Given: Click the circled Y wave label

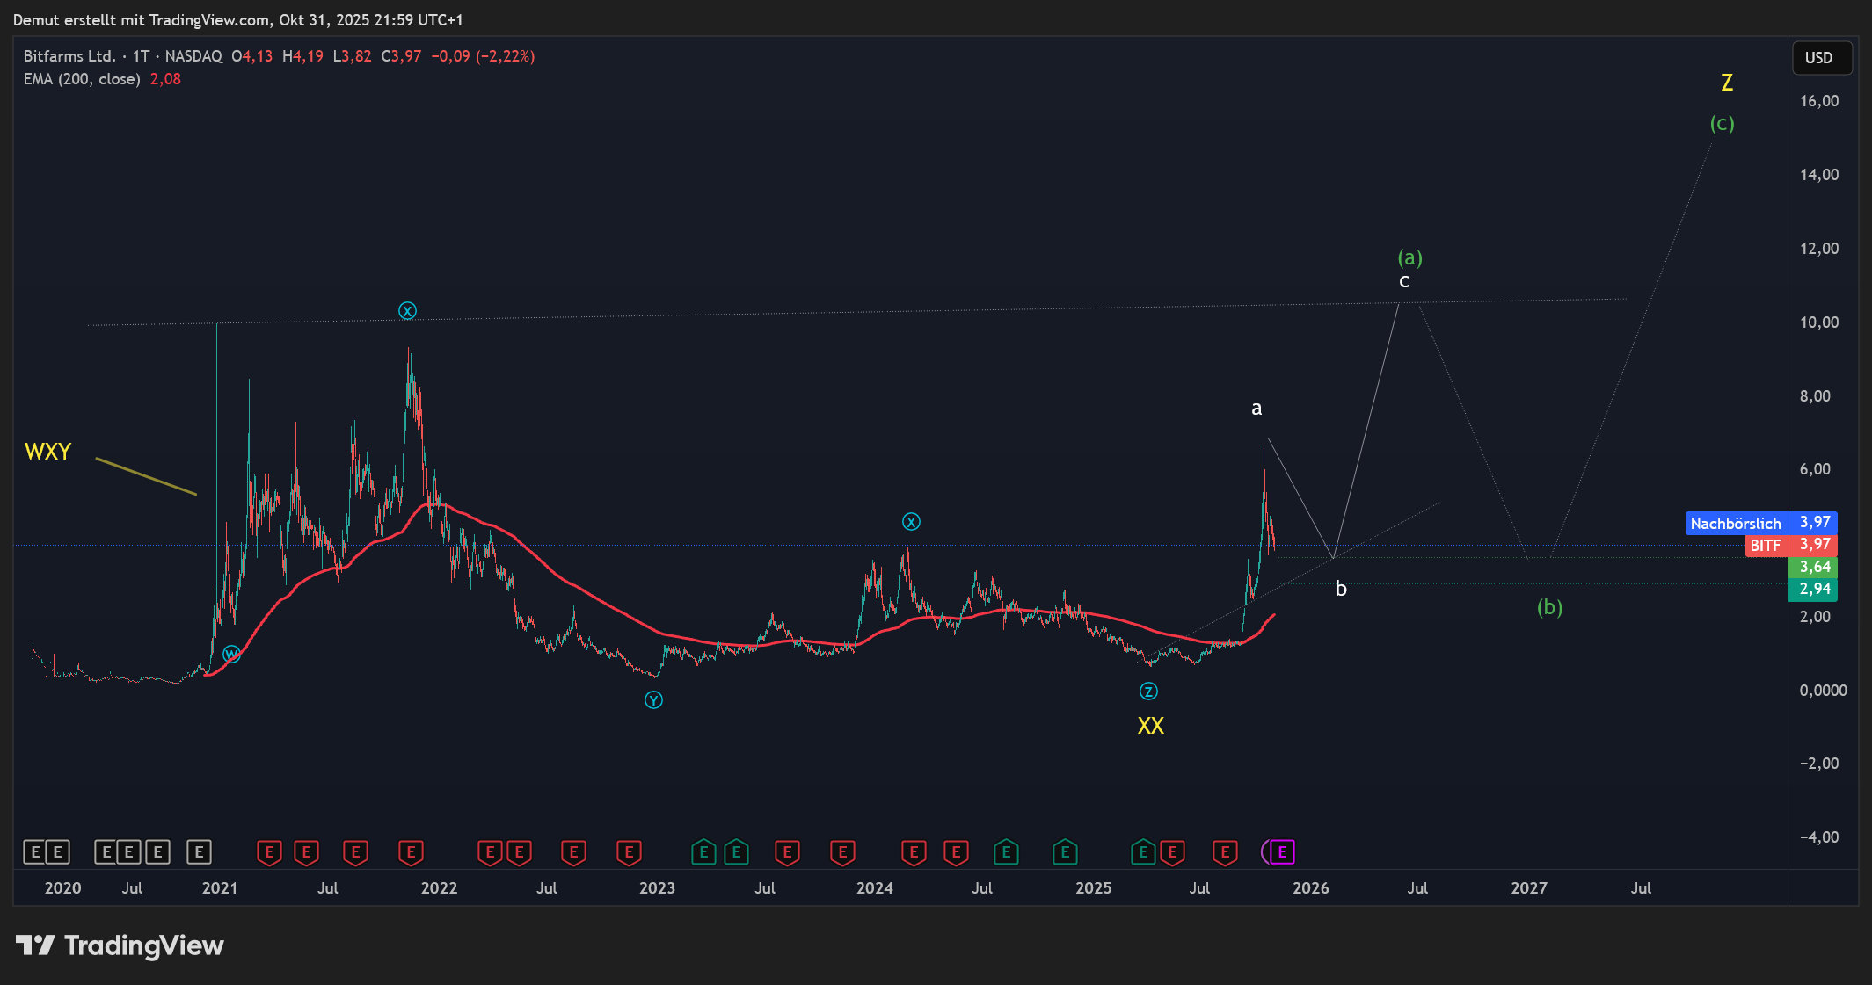Looking at the screenshot, I should (x=653, y=700).
